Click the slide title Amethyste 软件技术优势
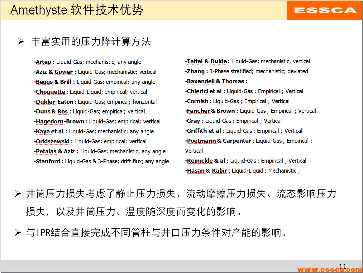Image resolution: width=363 pixels, height=273 pixels. pyautogui.click(x=77, y=10)
